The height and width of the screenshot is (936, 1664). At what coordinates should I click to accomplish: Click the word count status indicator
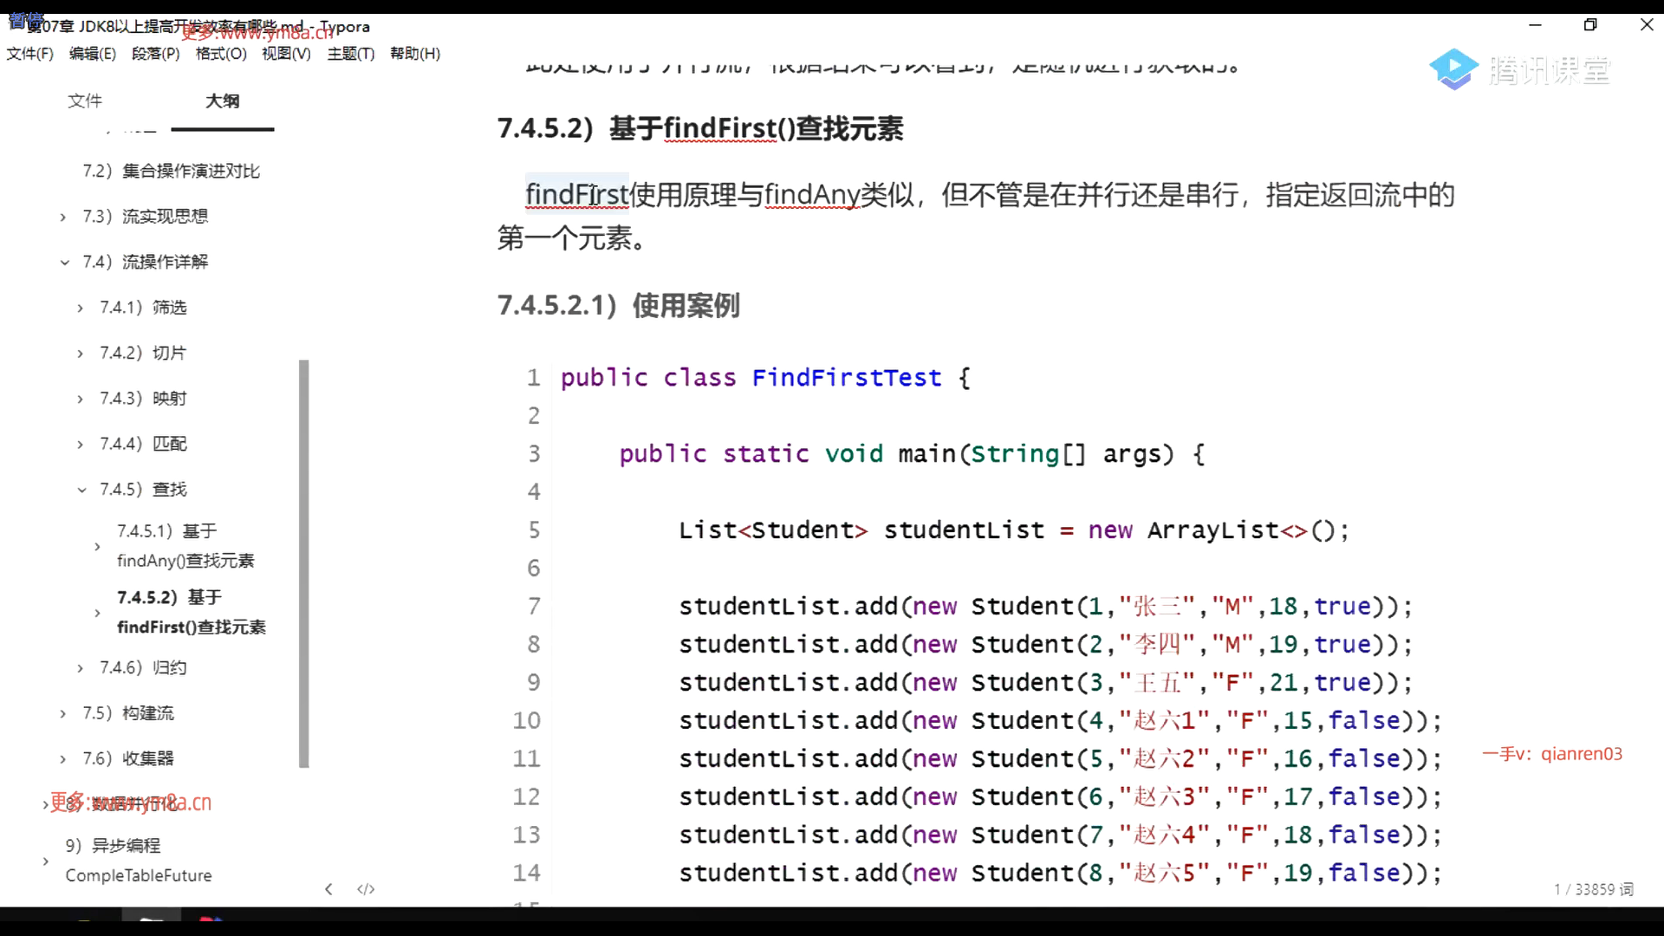point(1593,889)
